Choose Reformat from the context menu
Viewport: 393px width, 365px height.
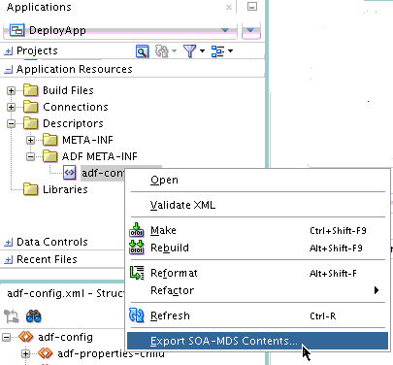pos(257,273)
